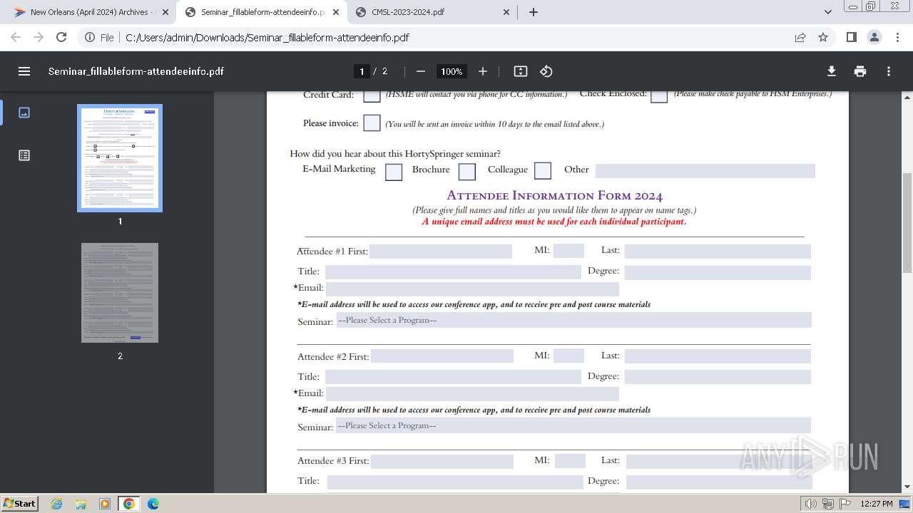Download the PDF file
Viewport: 913px width, 513px height.
point(832,71)
